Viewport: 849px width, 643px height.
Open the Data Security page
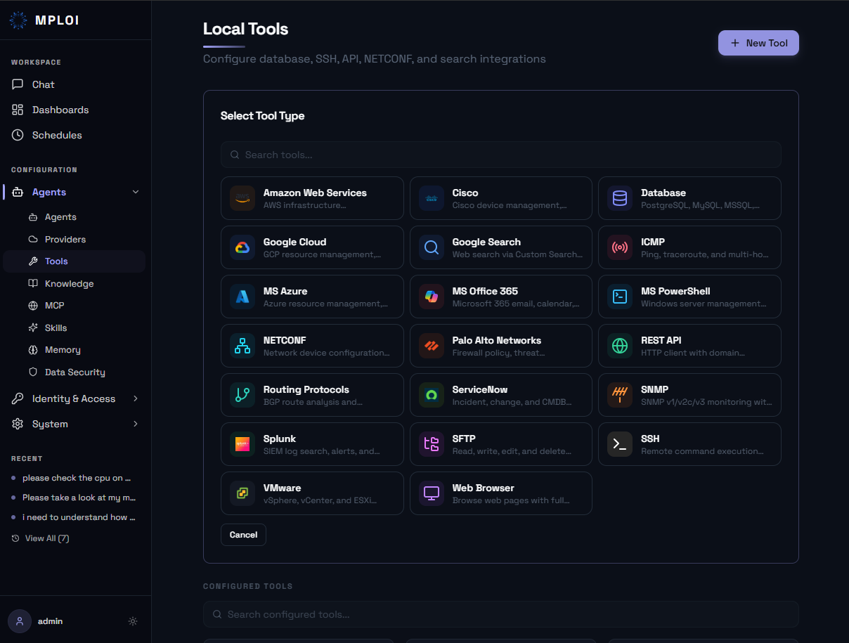click(75, 372)
